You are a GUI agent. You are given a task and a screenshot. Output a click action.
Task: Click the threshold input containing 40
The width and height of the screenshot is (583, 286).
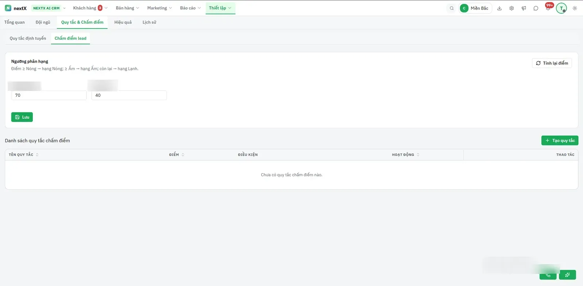click(129, 95)
